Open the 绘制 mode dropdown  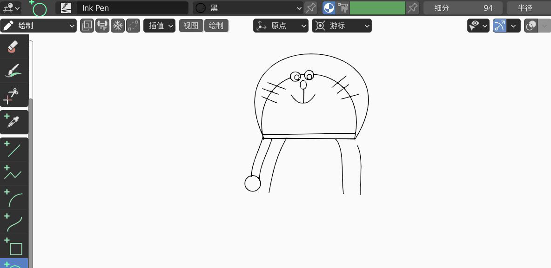pos(39,26)
